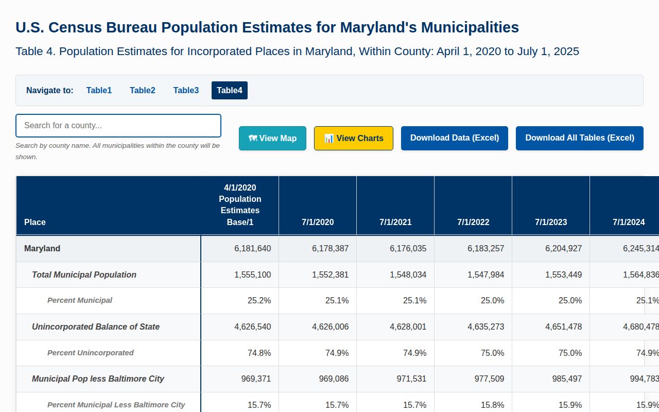The height and width of the screenshot is (412, 659).
Task: Click Maryland base value 6,181,640
Action: pos(240,249)
